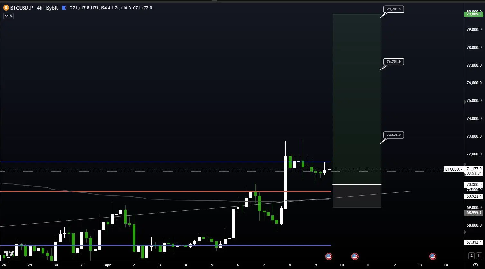
Task: Click the BTCUSD.P last price tag
Action: tap(454, 169)
